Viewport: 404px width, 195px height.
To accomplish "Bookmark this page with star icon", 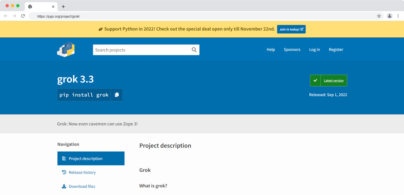I will 379,16.
